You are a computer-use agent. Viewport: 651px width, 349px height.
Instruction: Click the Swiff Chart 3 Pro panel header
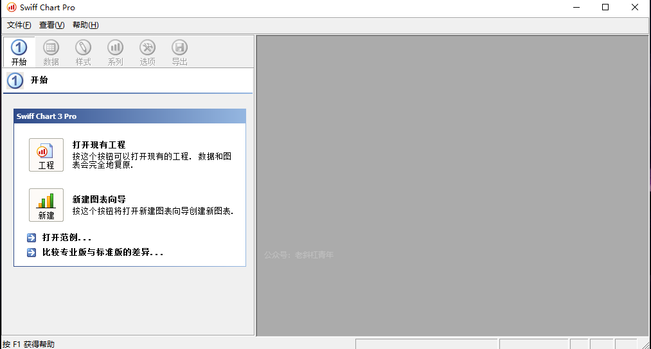(130, 116)
